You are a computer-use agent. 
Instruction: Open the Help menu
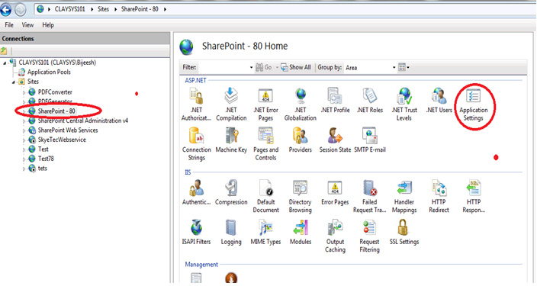pos(48,25)
